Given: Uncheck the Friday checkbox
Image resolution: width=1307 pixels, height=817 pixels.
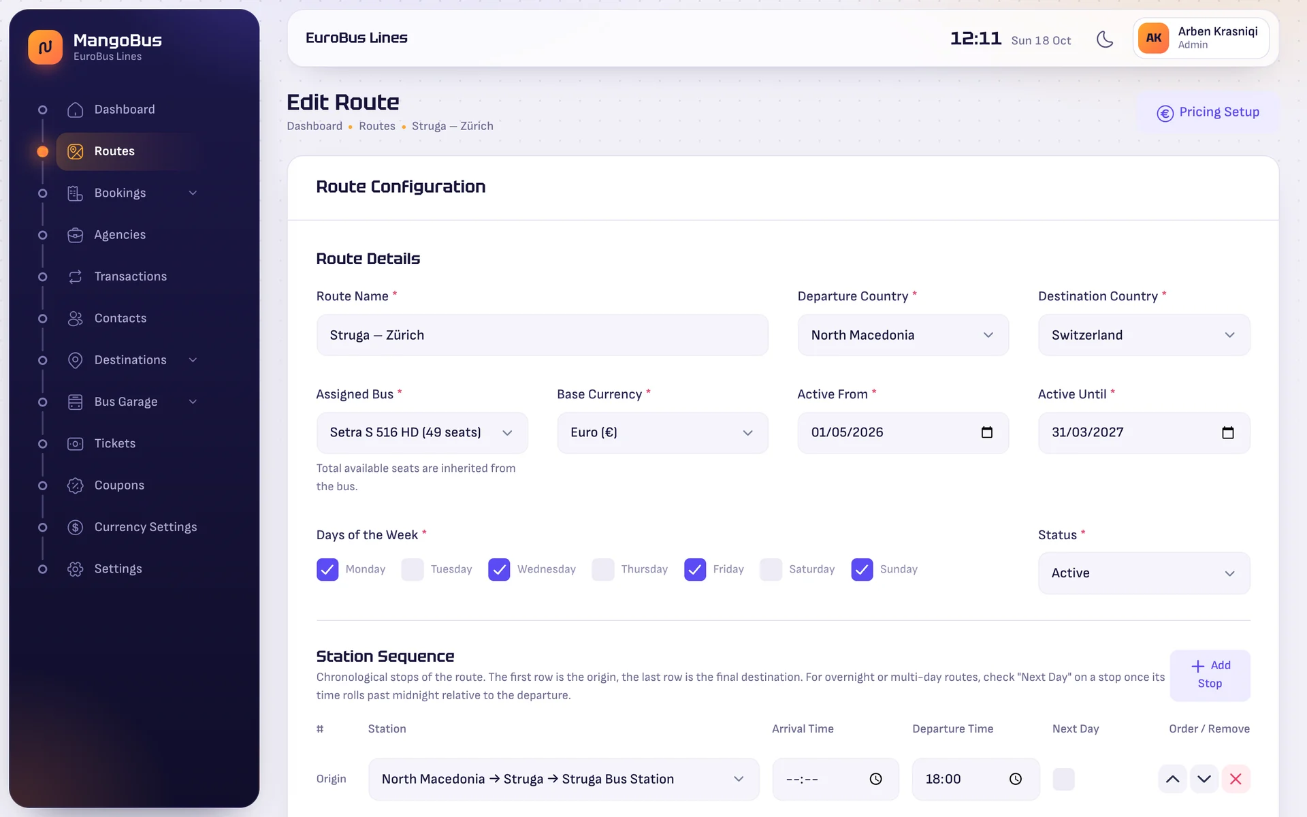Looking at the screenshot, I should click(695, 569).
